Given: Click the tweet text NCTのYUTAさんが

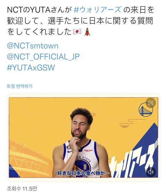Looking at the screenshot, I should pyautogui.click(x=39, y=10).
